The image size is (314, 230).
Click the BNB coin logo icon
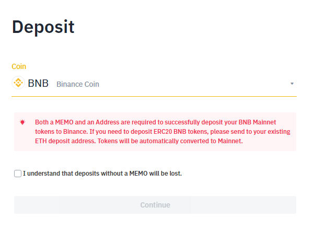(x=18, y=83)
